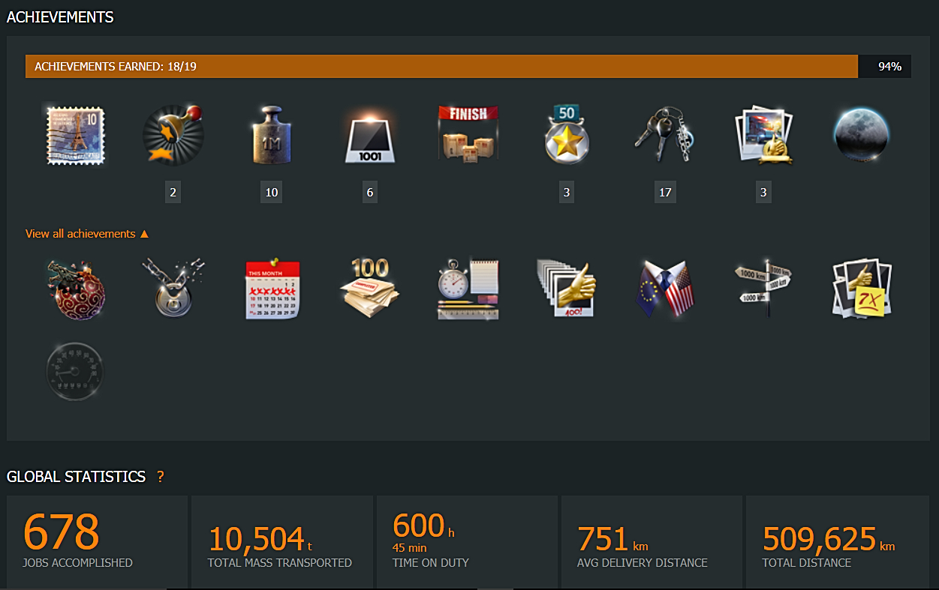Open the locked speedometer achievement

tap(75, 371)
